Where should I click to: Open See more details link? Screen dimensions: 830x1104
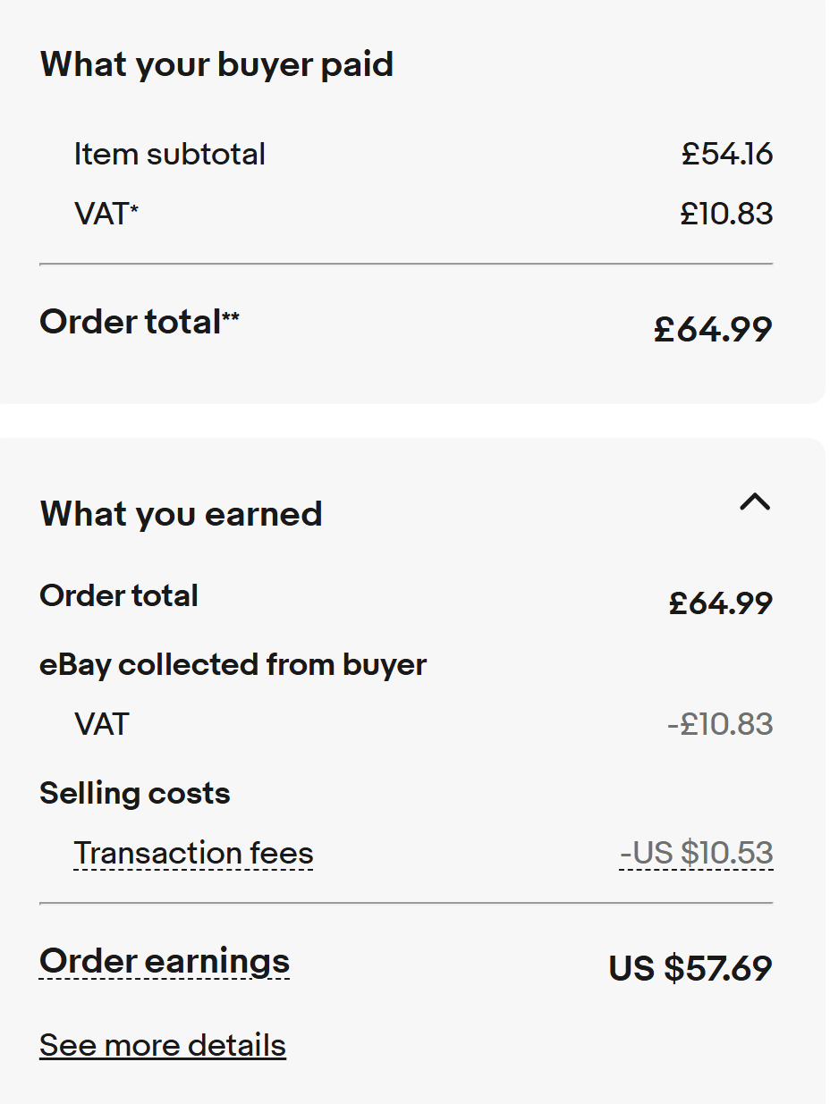163,1045
